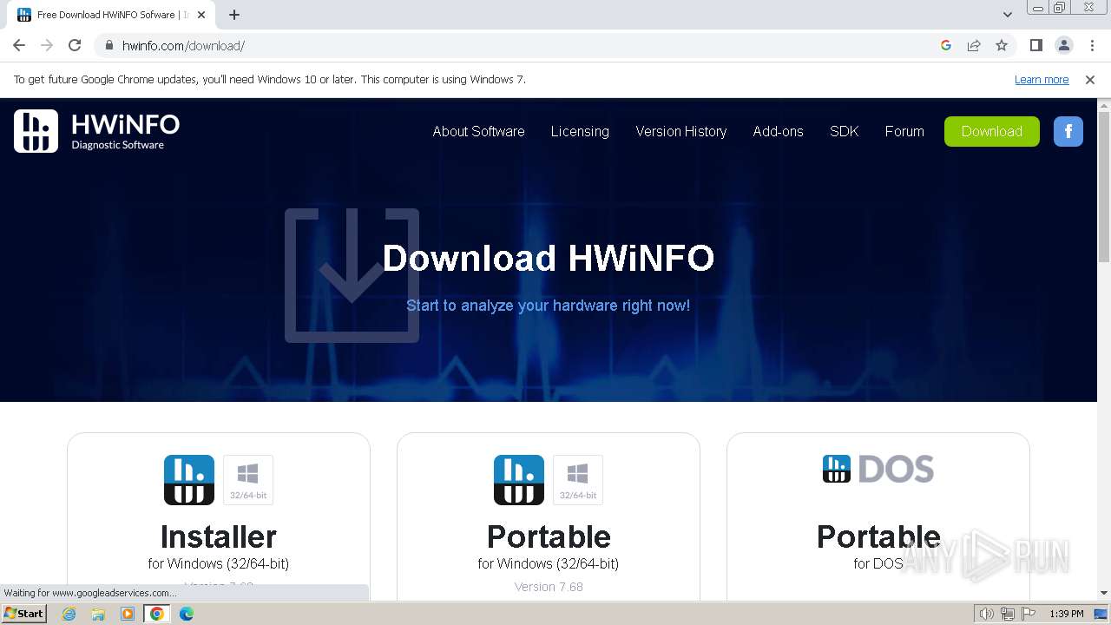Reload the page with the refresh icon
This screenshot has width=1111, height=625.
coord(75,45)
